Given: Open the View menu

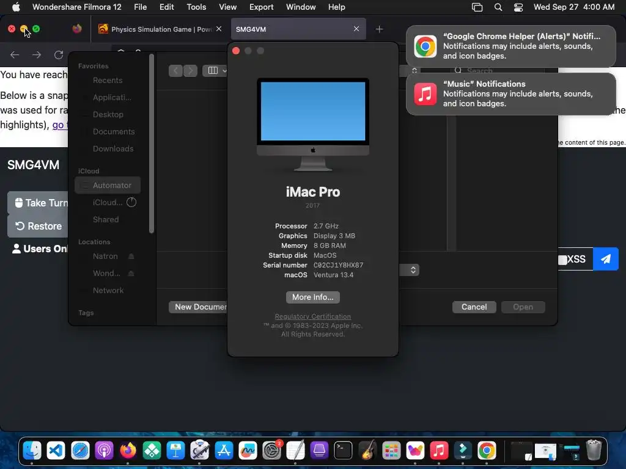Looking at the screenshot, I should 227,7.
